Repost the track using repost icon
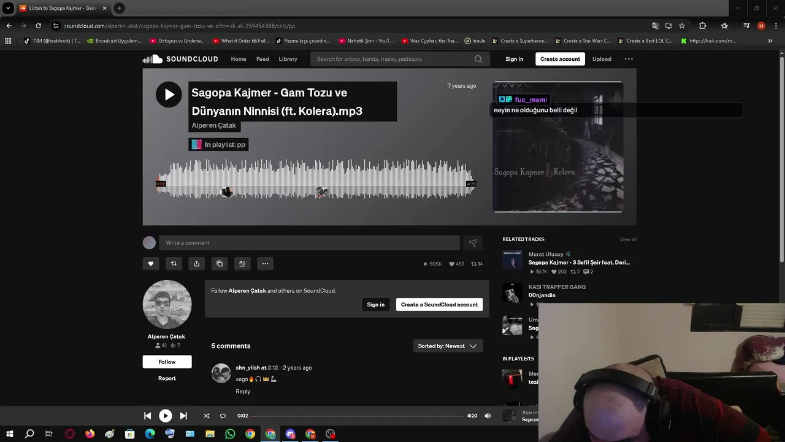Screen dimensions: 785x442 point(174,263)
